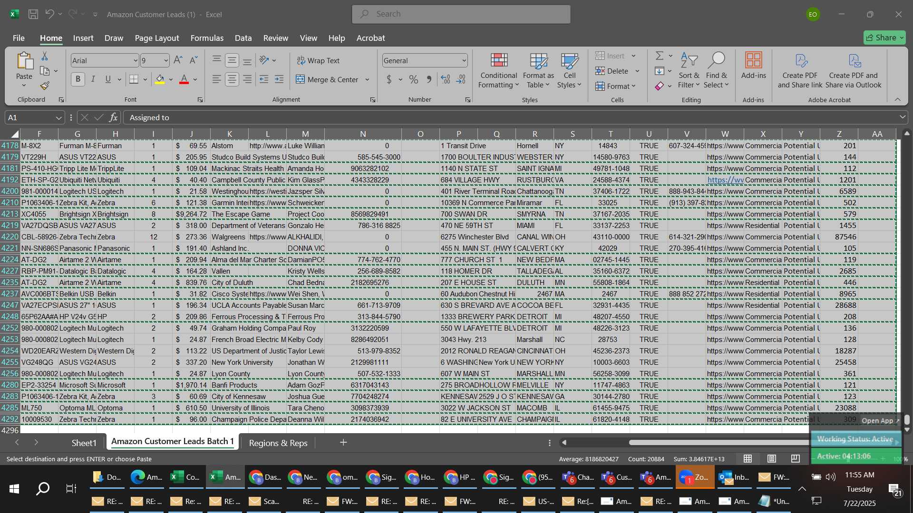Click the Clear eraser icon
The height and width of the screenshot is (513, 913).
coord(660,86)
